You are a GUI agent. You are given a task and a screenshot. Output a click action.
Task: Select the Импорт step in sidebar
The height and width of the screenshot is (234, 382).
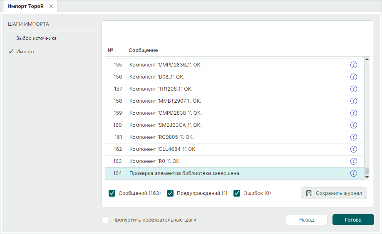[25, 52]
